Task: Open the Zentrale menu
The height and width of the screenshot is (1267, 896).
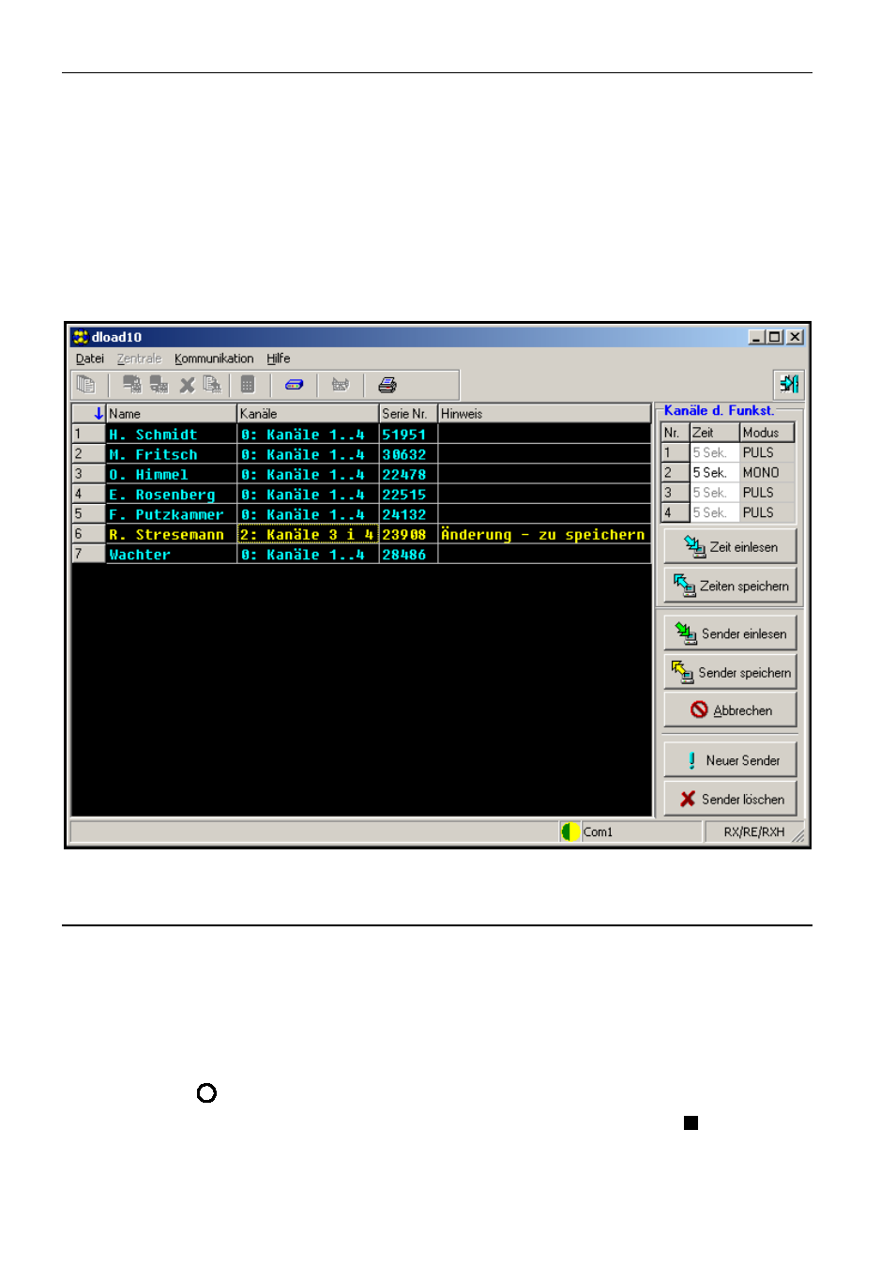Action: (139, 359)
